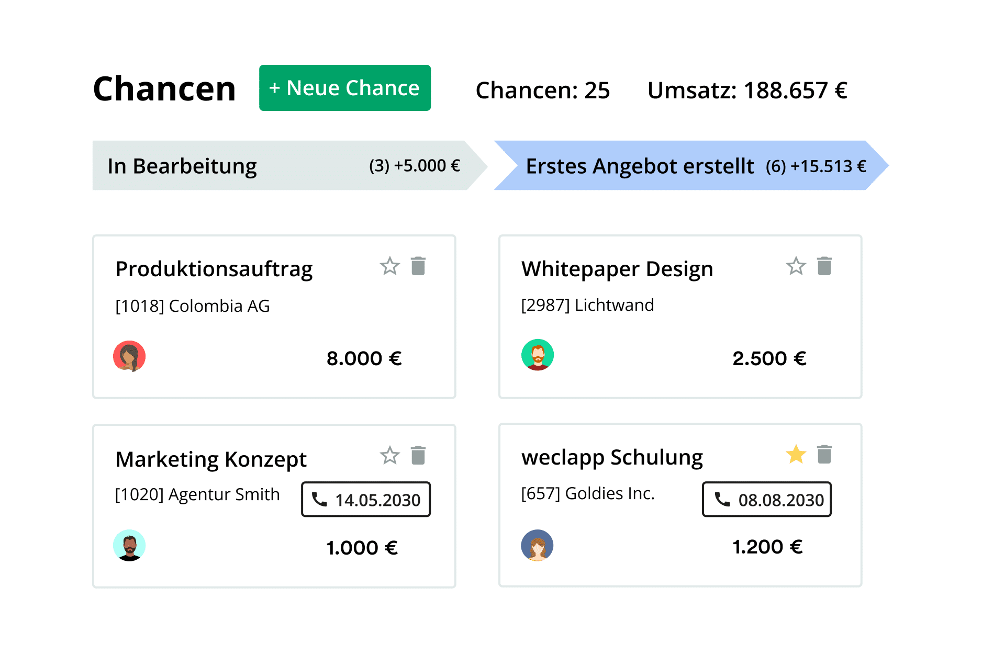Delete the weclapp Schulung chance via trash icon

824,455
